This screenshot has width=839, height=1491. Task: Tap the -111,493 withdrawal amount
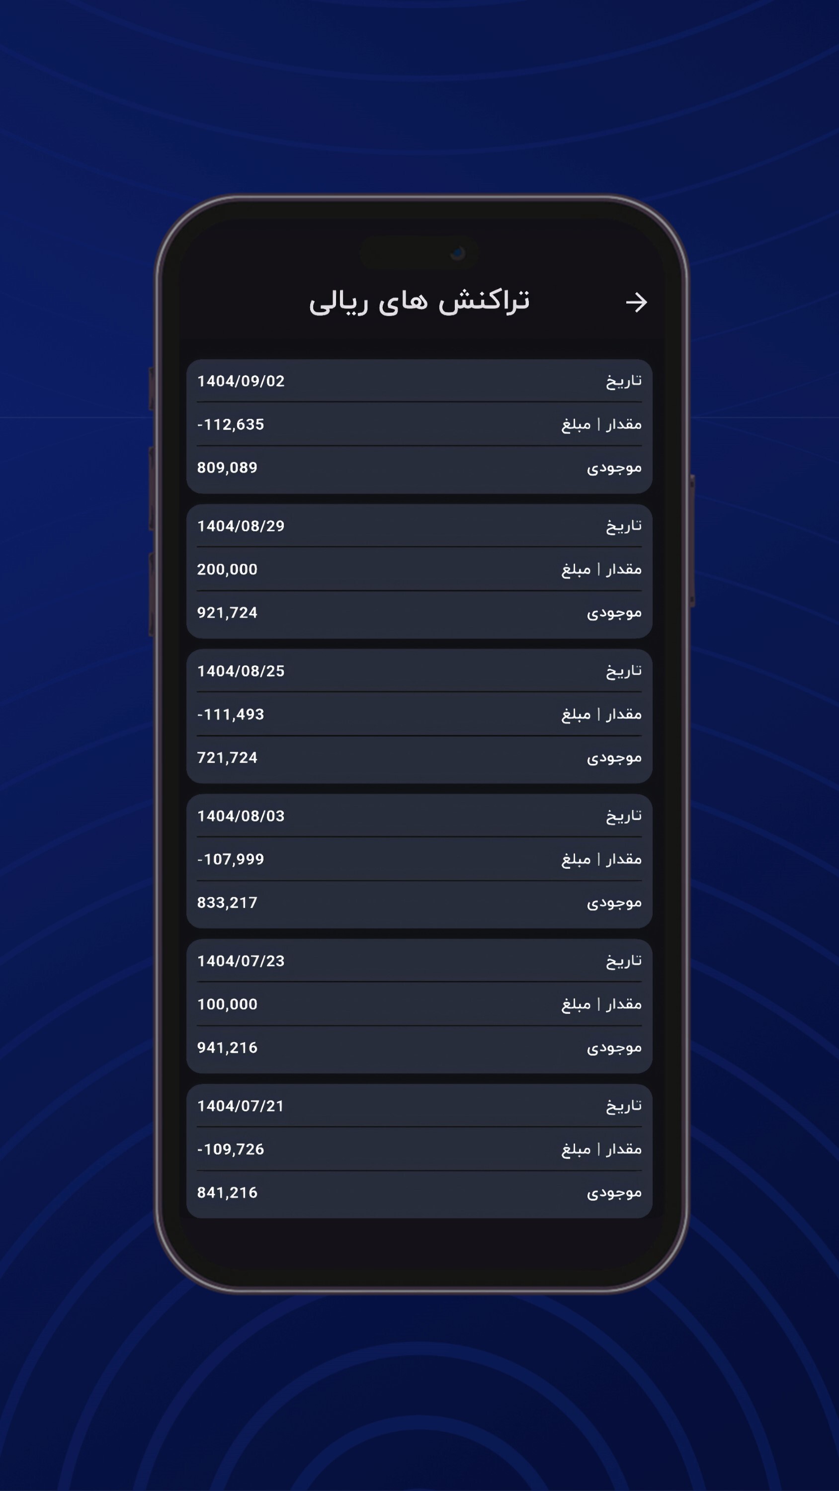click(x=231, y=714)
